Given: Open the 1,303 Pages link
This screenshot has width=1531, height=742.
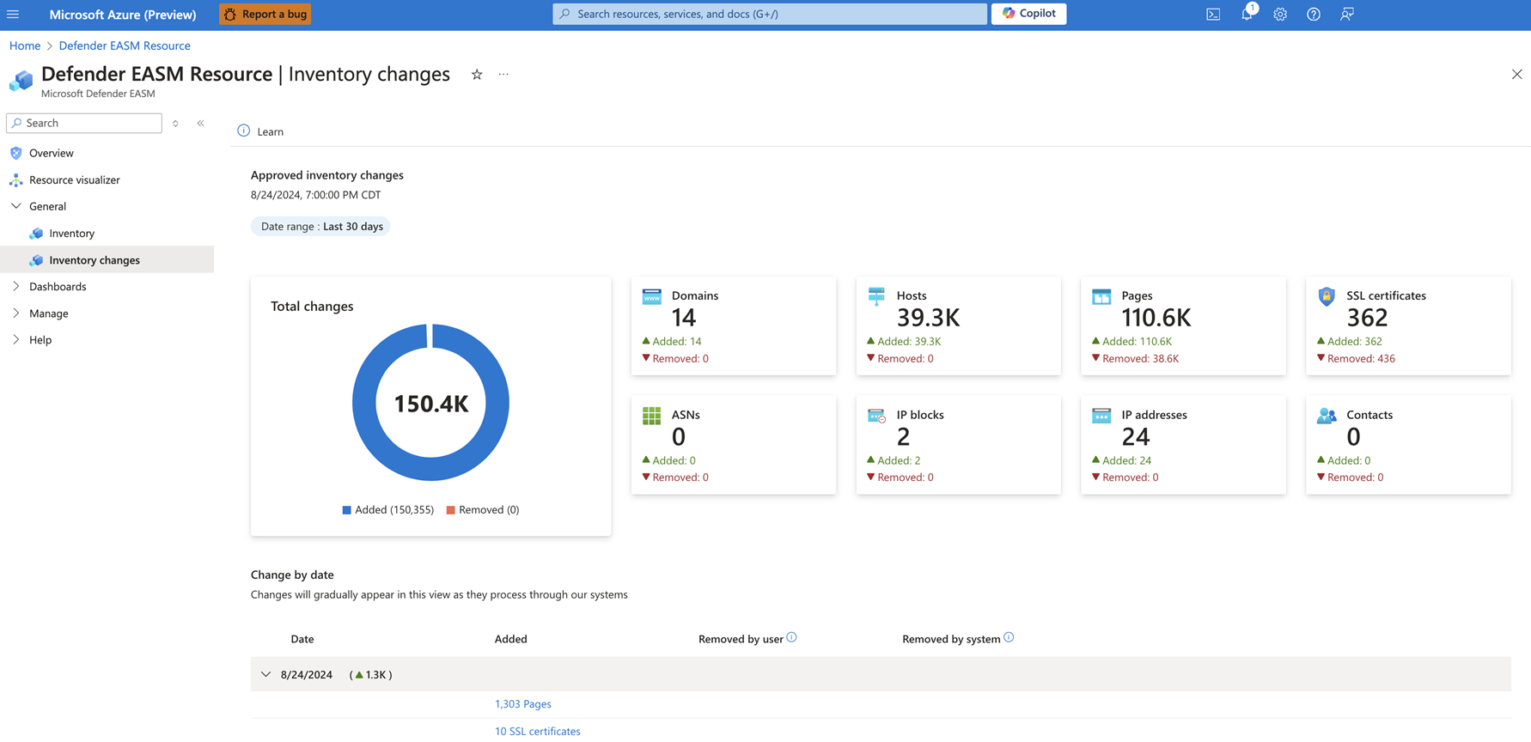Looking at the screenshot, I should [x=522, y=703].
